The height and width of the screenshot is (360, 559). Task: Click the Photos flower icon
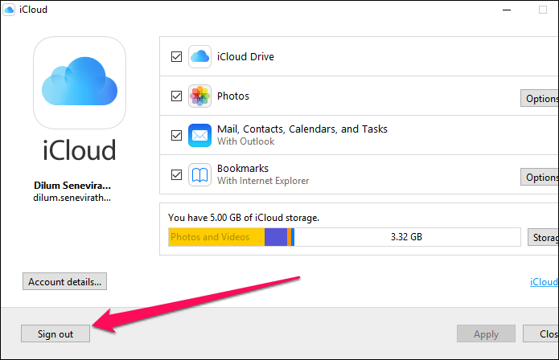point(199,96)
